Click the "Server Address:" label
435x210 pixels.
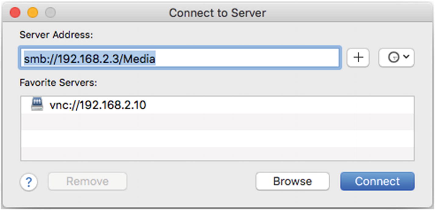pyautogui.click(x=56, y=35)
